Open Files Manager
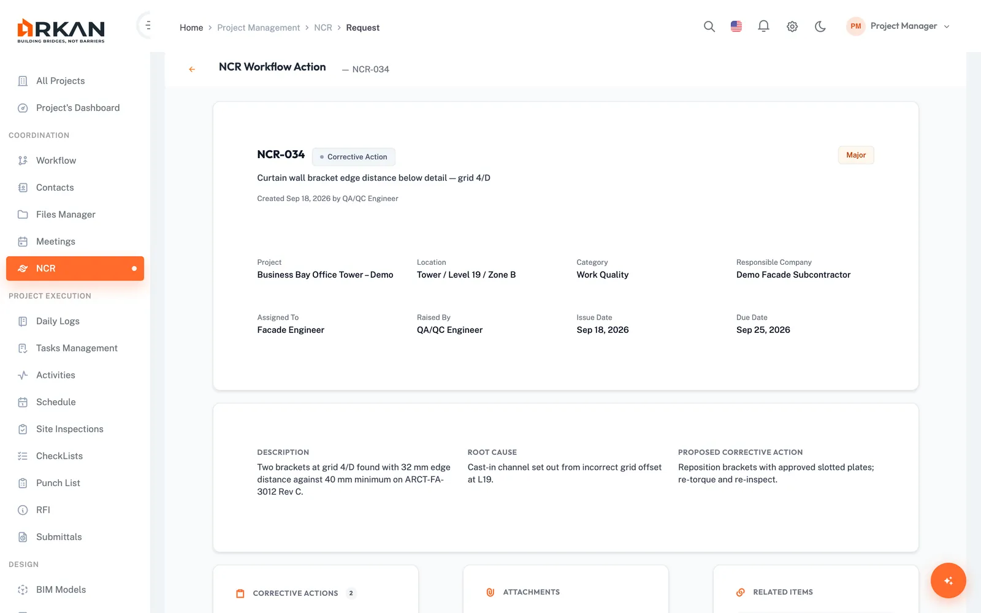This screenshot has height=613, width=981. coord(75,215)
